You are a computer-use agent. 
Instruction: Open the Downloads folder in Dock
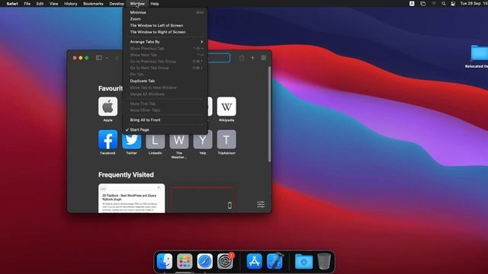tap(303, 262)
